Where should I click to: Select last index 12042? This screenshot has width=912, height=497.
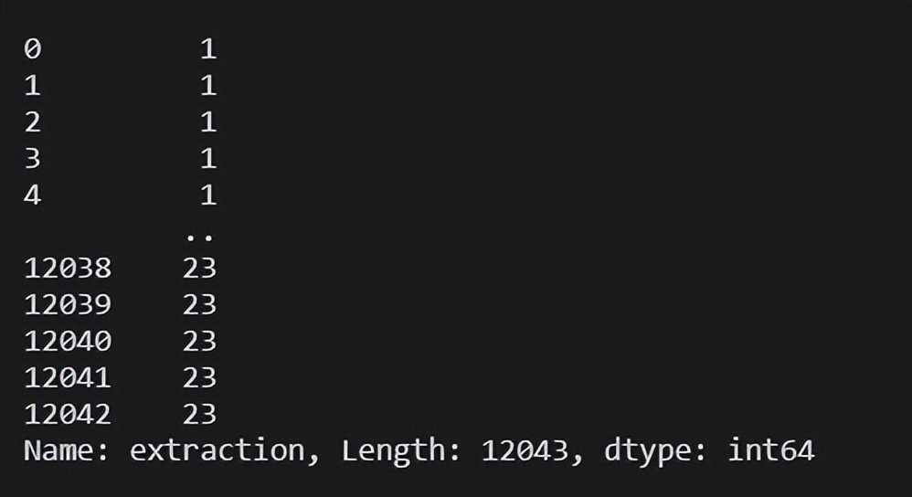68,415
